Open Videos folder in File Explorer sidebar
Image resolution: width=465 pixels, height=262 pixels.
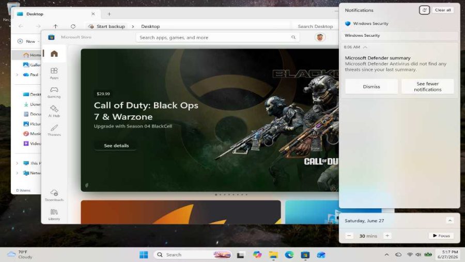point(32,143)
